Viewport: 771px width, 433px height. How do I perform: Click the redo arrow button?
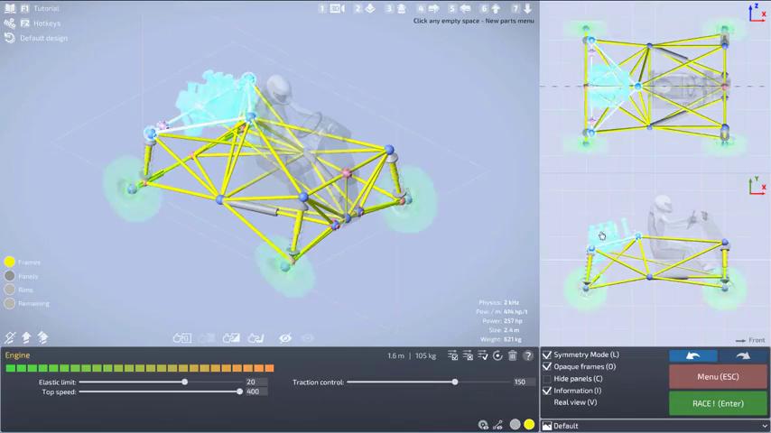743,356
